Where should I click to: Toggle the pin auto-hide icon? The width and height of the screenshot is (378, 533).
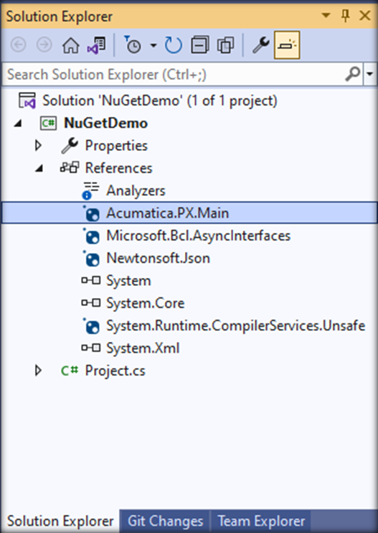tap(346, 16)
